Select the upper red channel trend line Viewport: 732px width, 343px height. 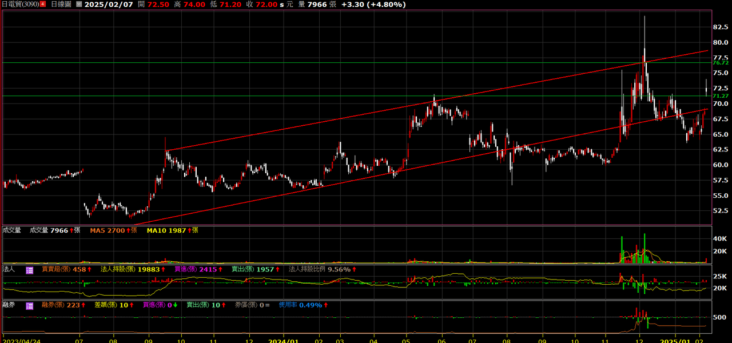[437, 101]
